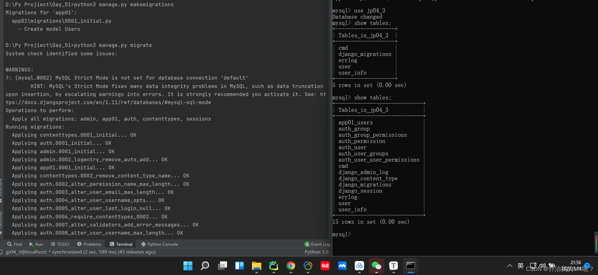Switch to PyCharm via taskbar icon
598x275 pixels.
[x=274, y=266]
